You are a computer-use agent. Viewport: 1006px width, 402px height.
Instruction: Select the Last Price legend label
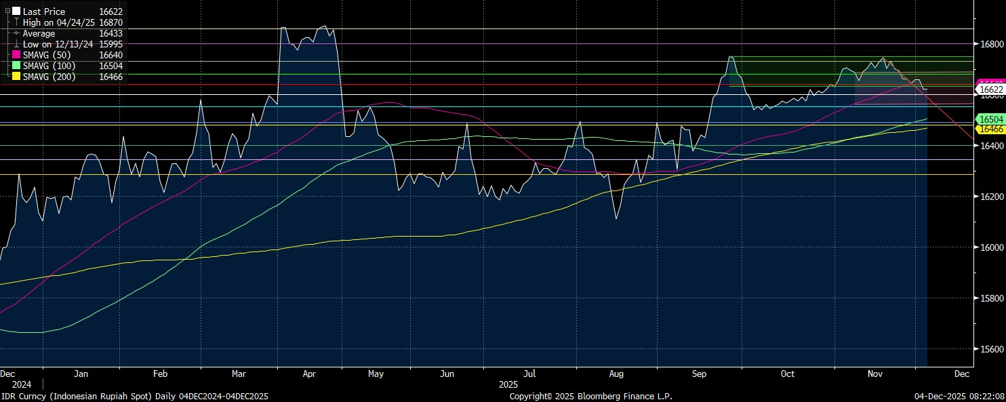tap(43, 12)
